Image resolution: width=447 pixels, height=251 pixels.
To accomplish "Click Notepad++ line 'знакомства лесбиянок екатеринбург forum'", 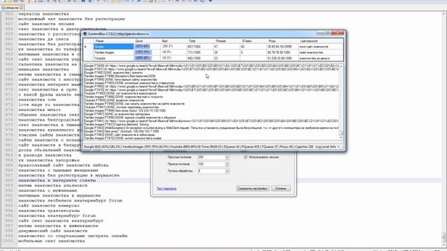I will tap(70, 201).
